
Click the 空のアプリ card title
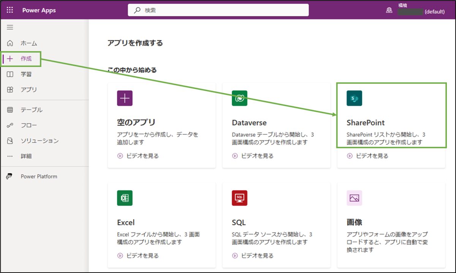[136, 123]
